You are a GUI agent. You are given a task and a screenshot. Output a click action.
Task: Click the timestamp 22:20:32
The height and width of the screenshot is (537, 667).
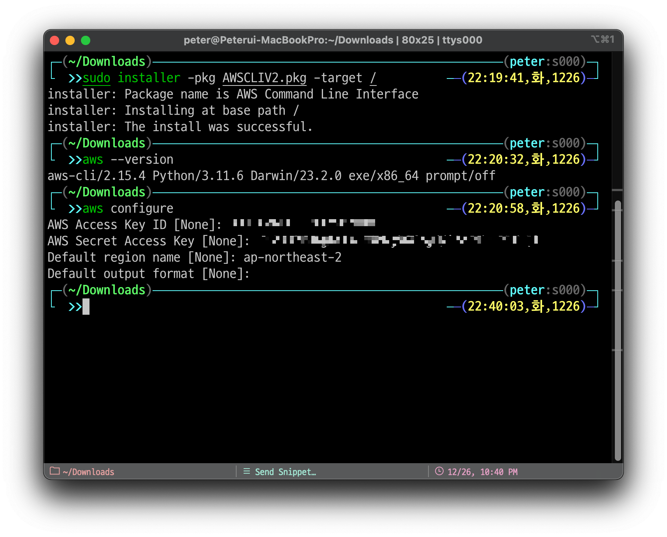tap(496, 159)
